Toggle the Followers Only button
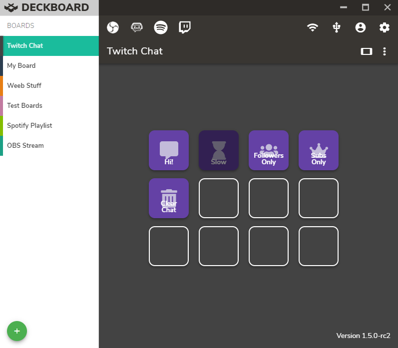This screenshot has height=348, width=398. tap(269, 150)
